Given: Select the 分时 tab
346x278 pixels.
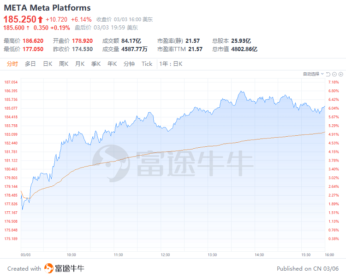Looking at the screenshot, I should [x=12, y=64].
